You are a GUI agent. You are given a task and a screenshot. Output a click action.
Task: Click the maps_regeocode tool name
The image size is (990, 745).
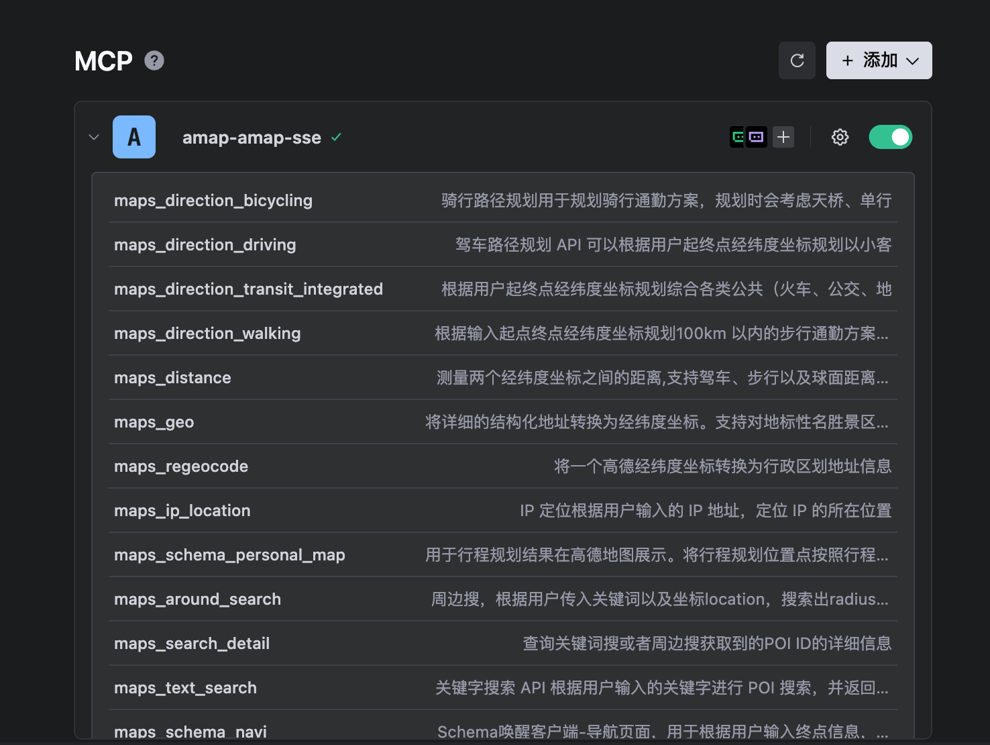click(x=181, y=466)
